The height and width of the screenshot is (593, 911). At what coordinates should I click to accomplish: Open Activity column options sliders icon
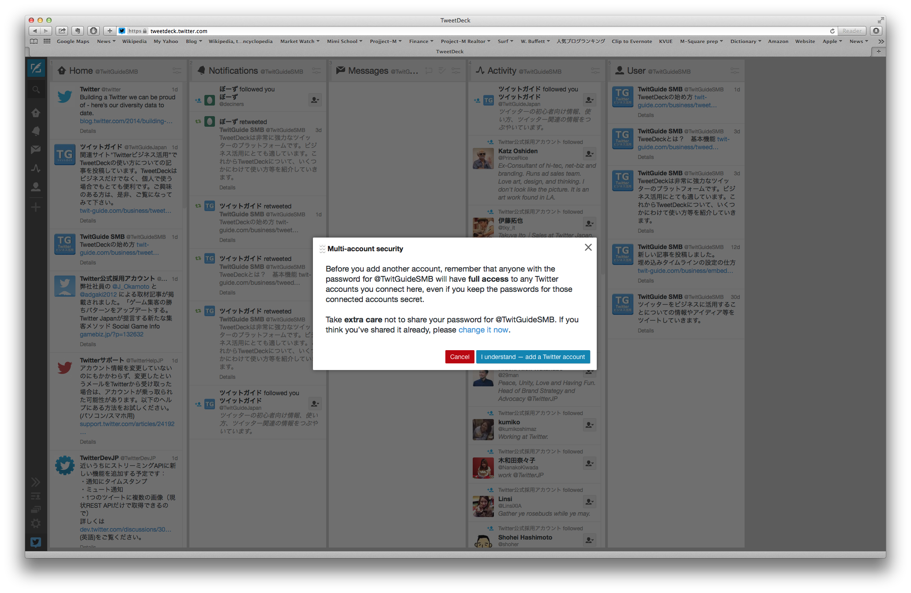(x=595, y=71)
